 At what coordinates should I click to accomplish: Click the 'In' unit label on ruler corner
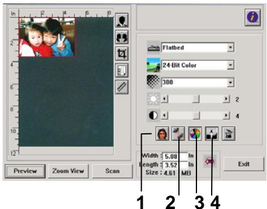click(x=13, y=14)
